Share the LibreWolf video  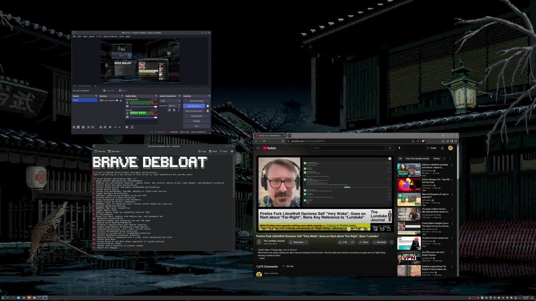pyautogui.click(x=363, y=242)
